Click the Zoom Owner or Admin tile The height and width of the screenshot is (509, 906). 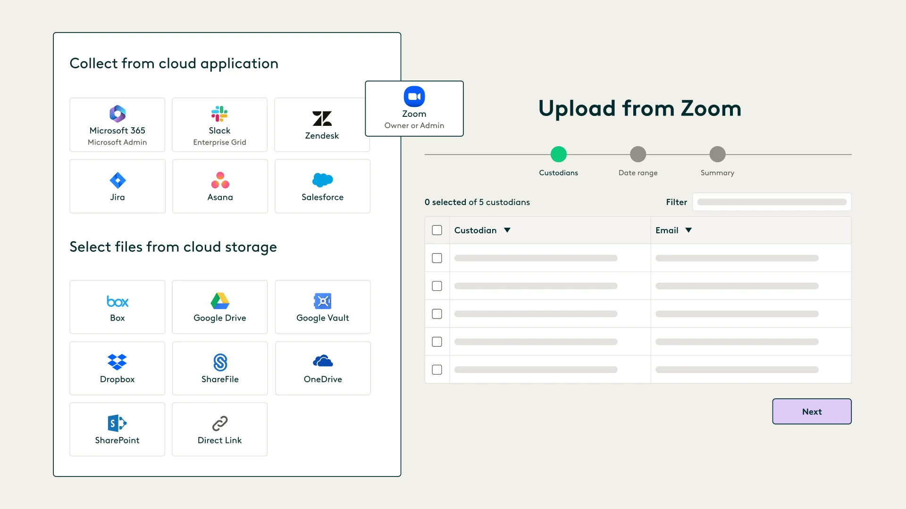[x=414, y=108]
